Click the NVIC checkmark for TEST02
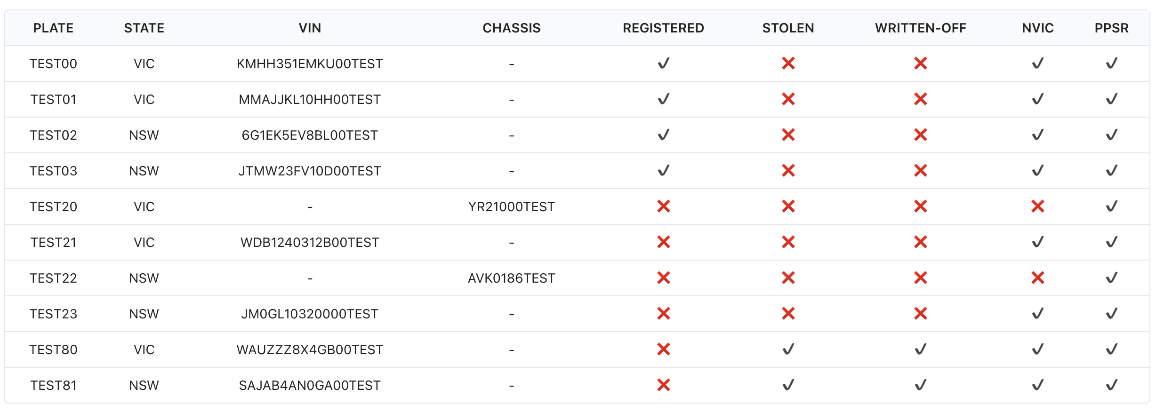Viewport: 1156px width, 412px height. click(x=1037, y=135)
